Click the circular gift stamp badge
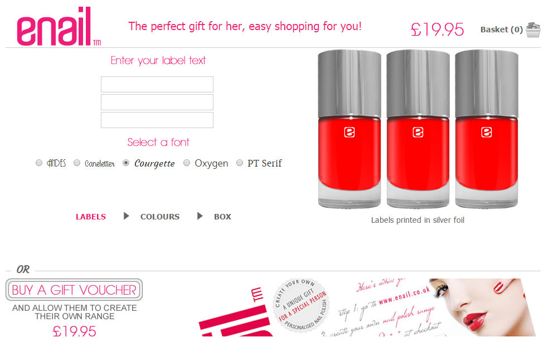 [x=302, y=305]
